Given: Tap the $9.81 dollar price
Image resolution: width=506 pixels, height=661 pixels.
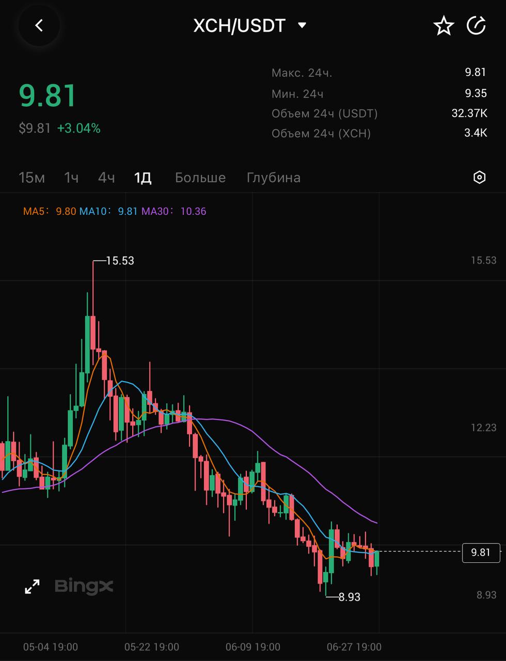Looking at the screenshot, I should coord(35,128).
